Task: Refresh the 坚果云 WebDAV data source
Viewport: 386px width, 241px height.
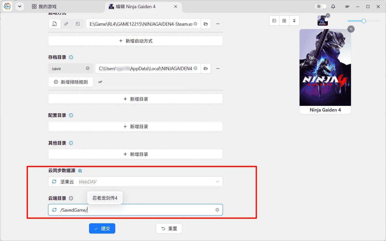Action: tap(54, 182)
